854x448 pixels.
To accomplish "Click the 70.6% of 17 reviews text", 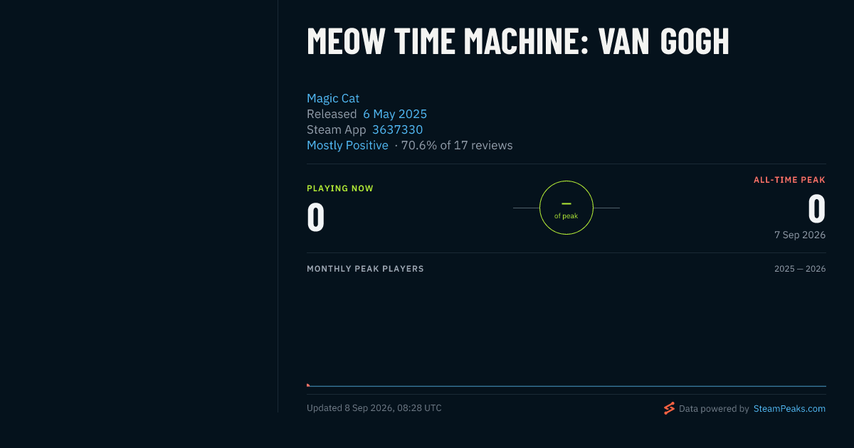I will (x=457, y=145).
